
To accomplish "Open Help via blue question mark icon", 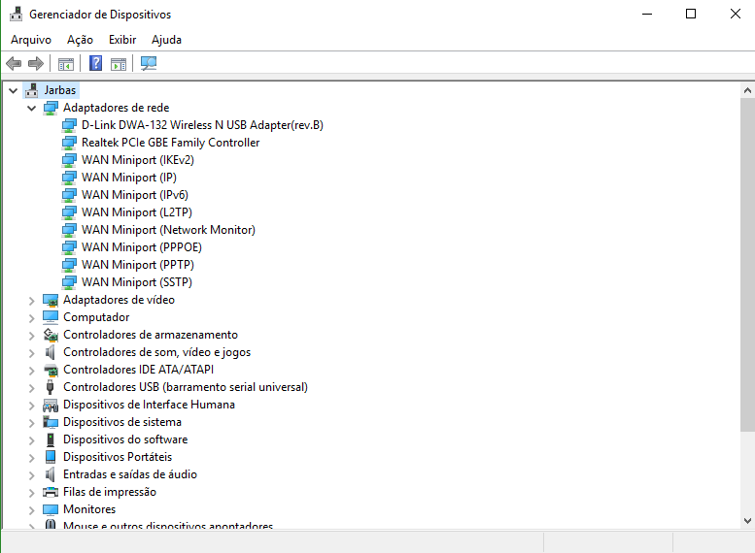I will [x=96, y=63].
